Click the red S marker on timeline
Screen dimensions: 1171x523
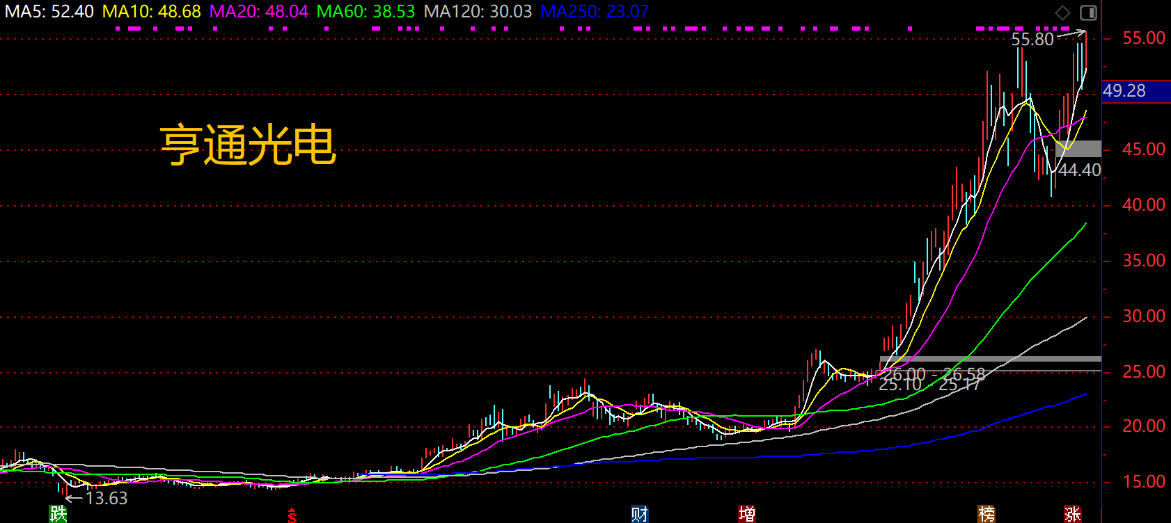292,515
